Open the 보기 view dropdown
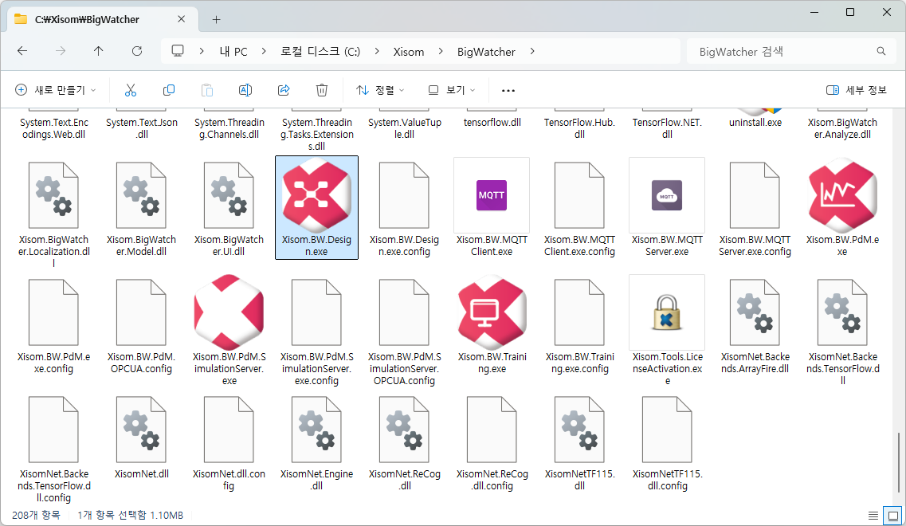The width and height of the screenshot is (906, 526). (x=451, y=90)
